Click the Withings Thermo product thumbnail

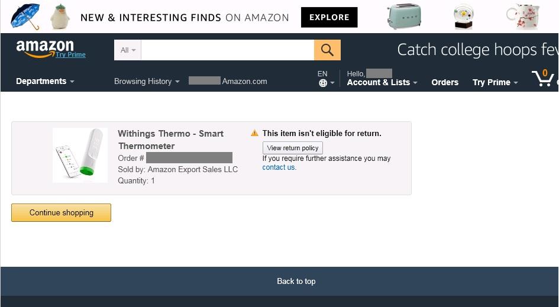click(x=80, y=156)
